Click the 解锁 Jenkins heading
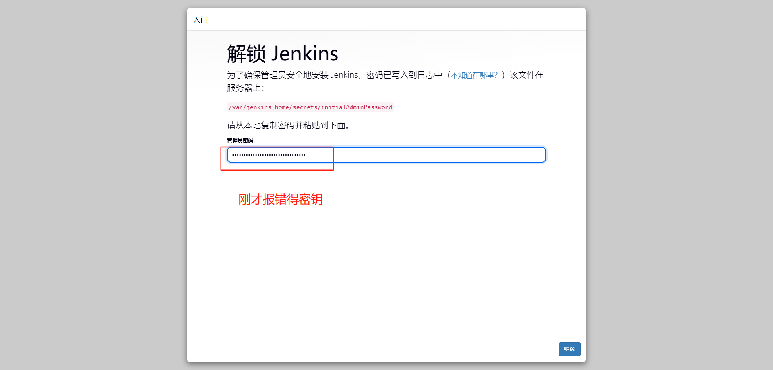The image size is (773, 370). coord(282,54)
